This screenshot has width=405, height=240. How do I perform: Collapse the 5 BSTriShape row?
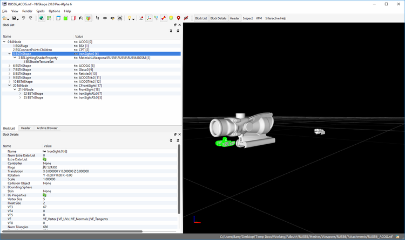tap(10, 54)
